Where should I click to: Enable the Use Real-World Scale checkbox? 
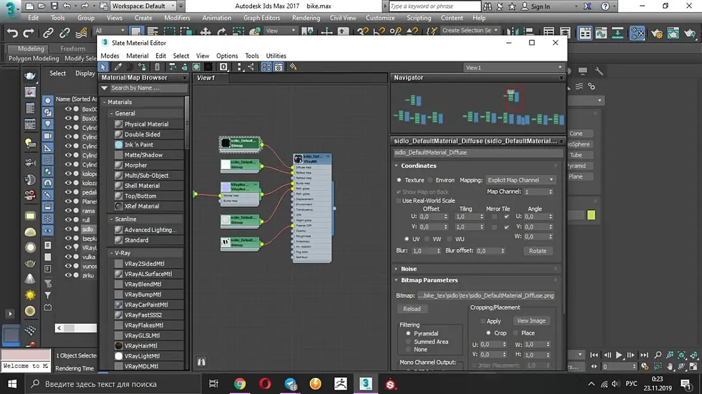point(399,201)
